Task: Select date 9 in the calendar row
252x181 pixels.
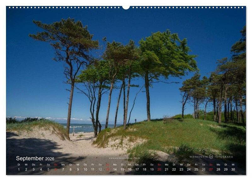Action: pos(78,169)
